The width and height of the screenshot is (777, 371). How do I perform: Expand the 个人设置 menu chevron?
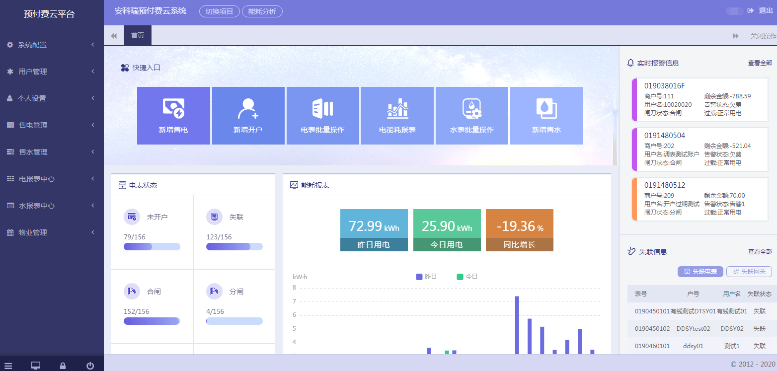[x=93, y=98]
